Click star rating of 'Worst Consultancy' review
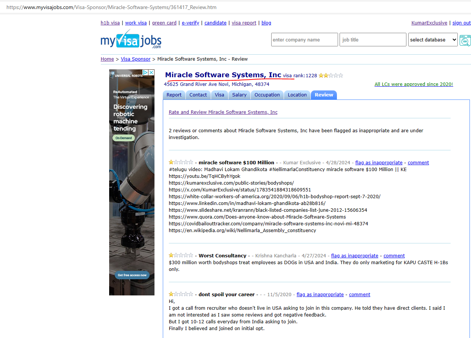Screen dimensions: 471x338 (x=181, y=255)
